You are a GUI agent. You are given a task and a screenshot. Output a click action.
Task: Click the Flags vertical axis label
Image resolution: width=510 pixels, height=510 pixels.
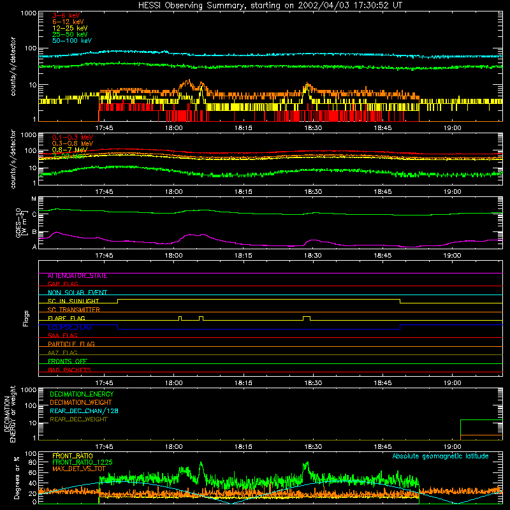25,318
